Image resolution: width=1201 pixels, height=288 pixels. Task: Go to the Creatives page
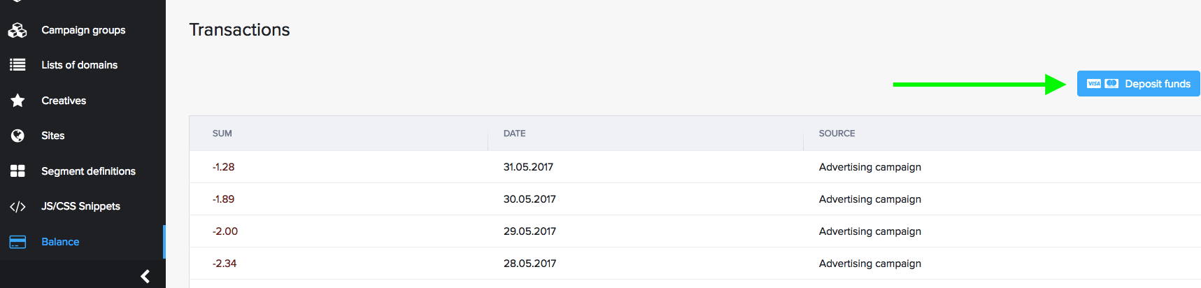[64, 101]
